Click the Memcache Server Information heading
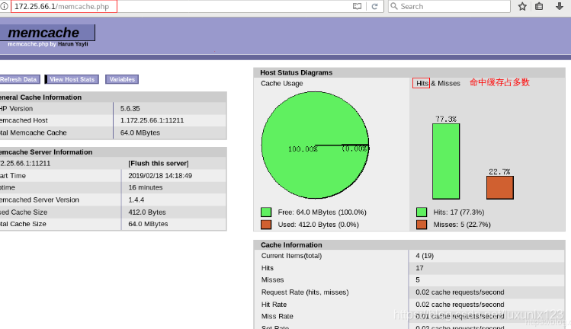 click(46, 152)
